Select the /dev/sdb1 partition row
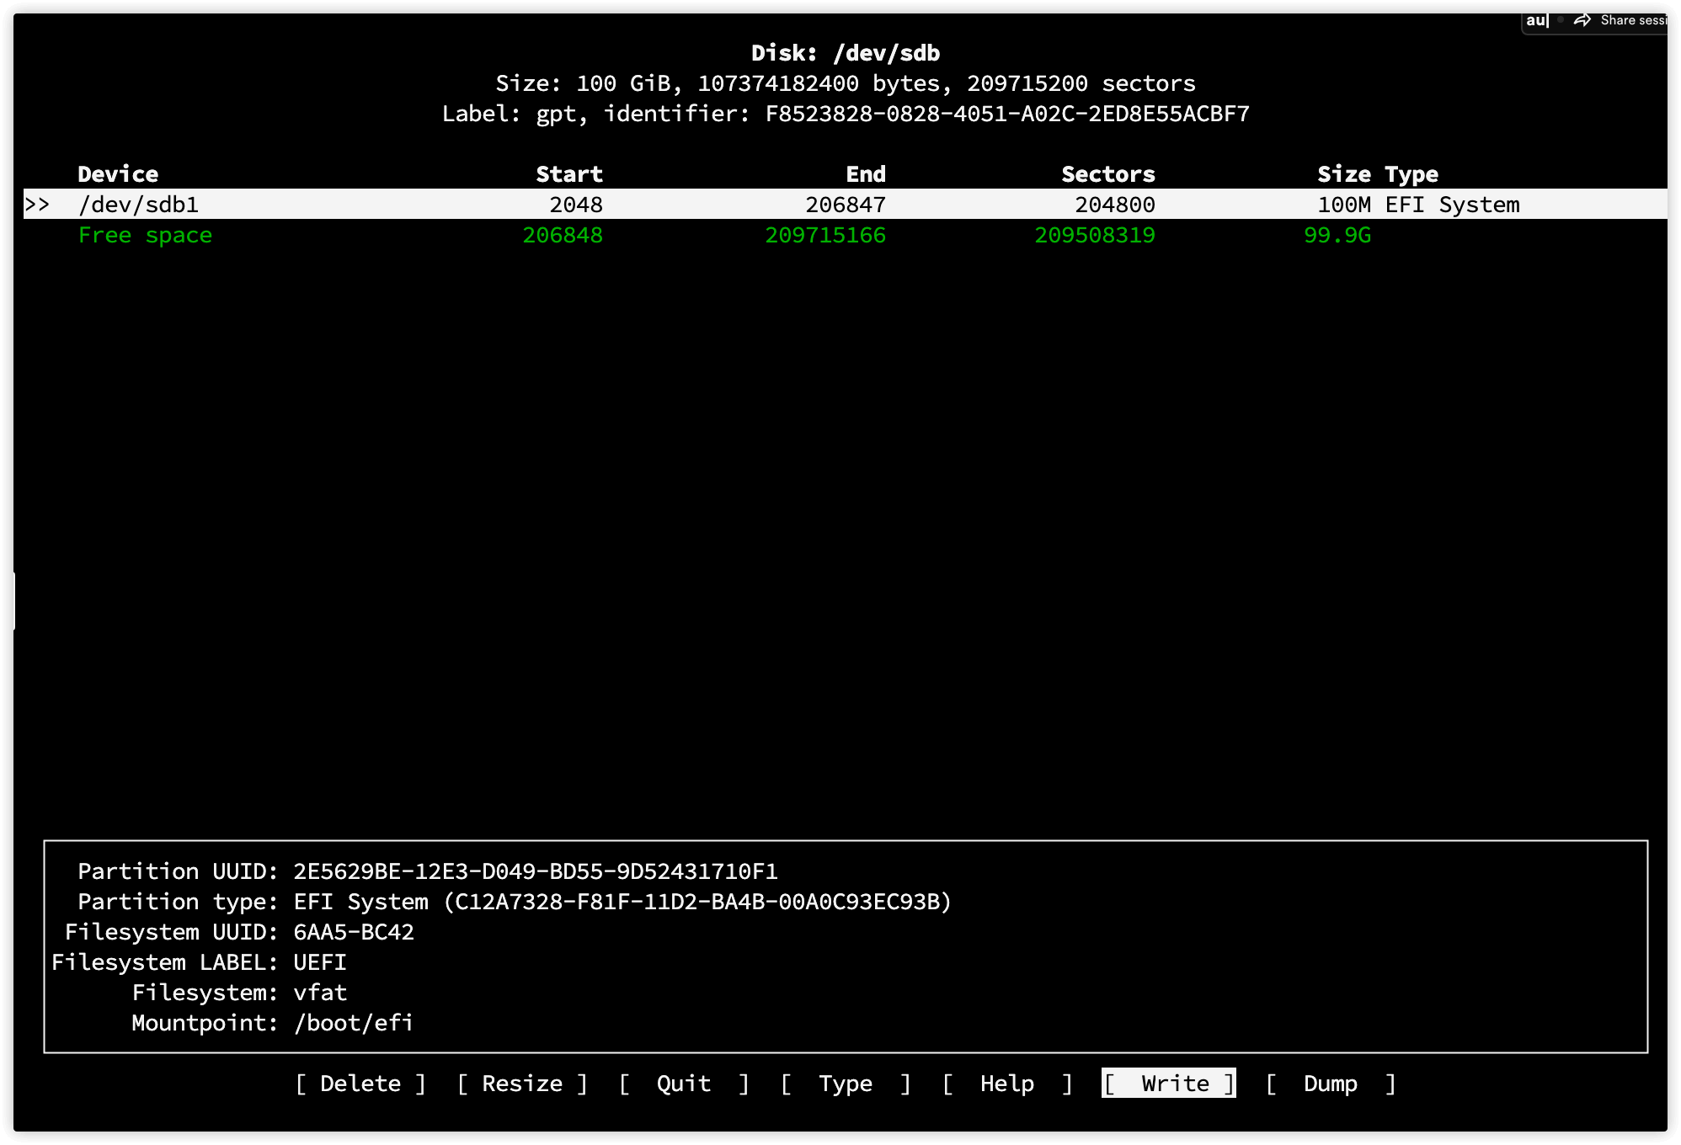The width and height of the screenshot is (1681, 1145). pos(139,205)
